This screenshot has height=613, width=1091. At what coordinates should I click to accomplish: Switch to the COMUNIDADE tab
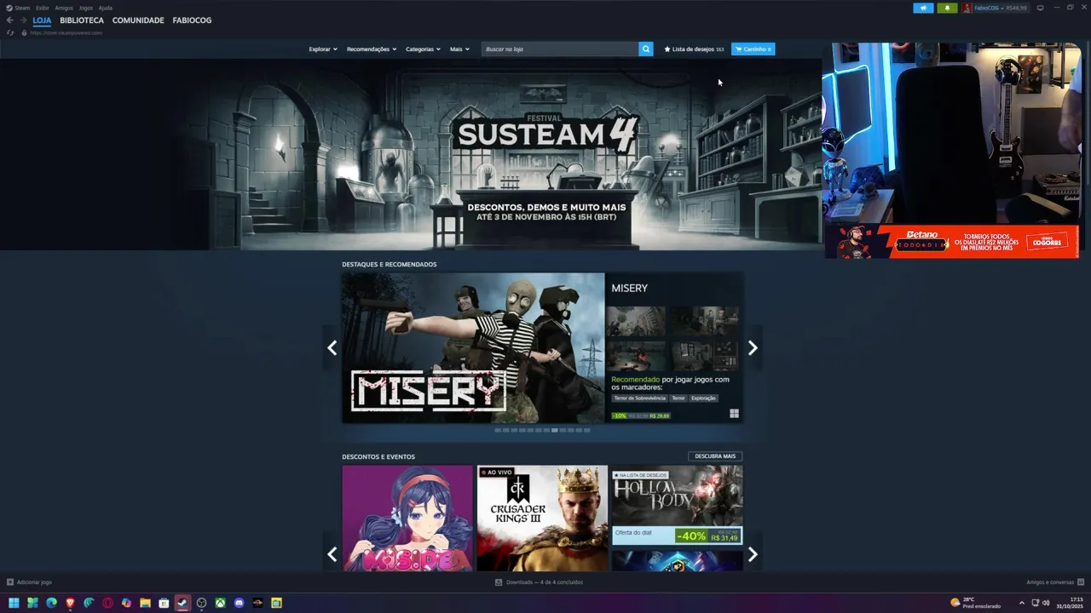click(x=138, y=20)
